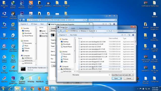The width and height of the screenshot is (161, 91).
Task: Open the Organize dropdown in Change Icon dialog
Action: (63, 35)
